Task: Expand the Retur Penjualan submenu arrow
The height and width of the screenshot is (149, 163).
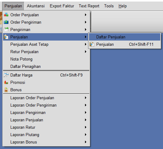Action: tap(86, 52)
